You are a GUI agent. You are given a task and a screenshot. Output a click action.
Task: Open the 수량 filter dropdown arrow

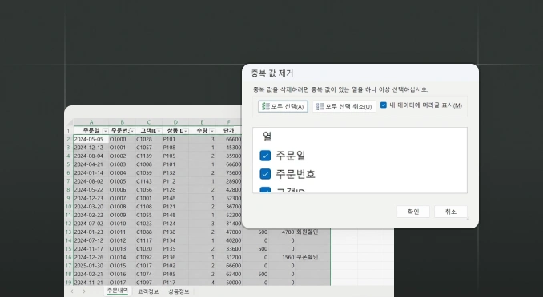212,131
